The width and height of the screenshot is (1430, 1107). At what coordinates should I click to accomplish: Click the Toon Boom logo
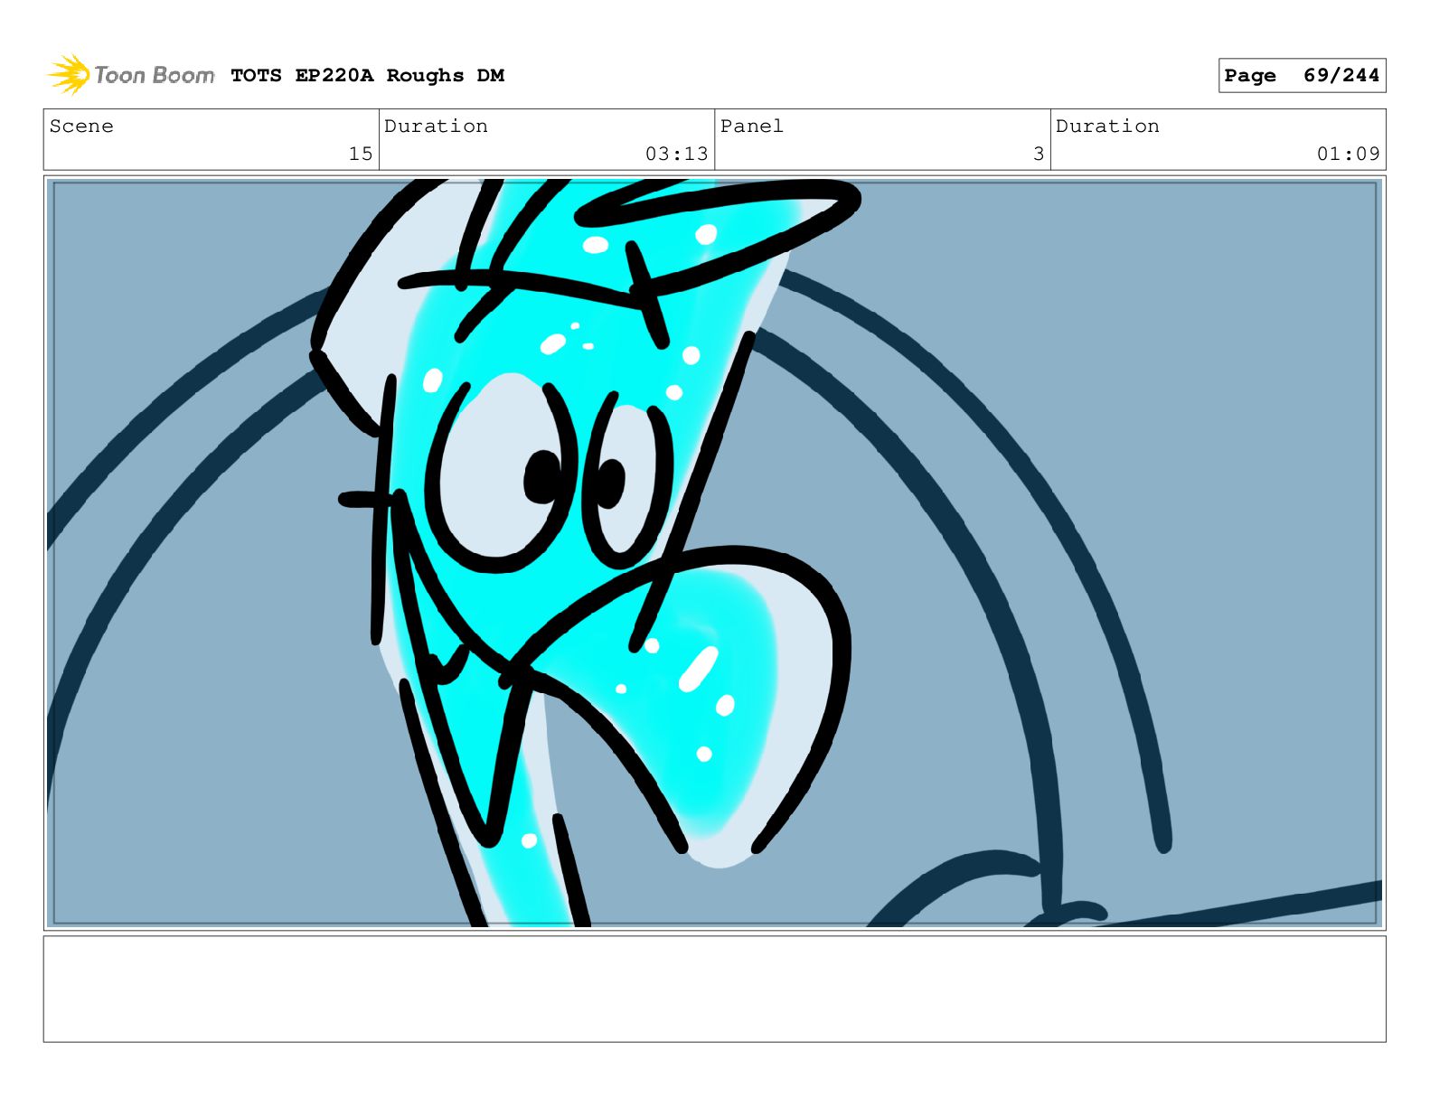pyautogui.click(x=130, y=75)
